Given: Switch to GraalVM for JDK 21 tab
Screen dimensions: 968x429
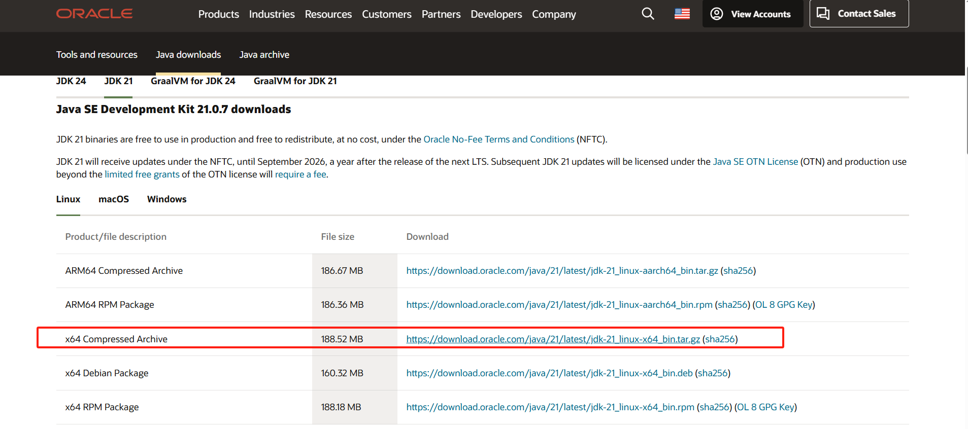Looking at the screenshot, I should point(295,81).
